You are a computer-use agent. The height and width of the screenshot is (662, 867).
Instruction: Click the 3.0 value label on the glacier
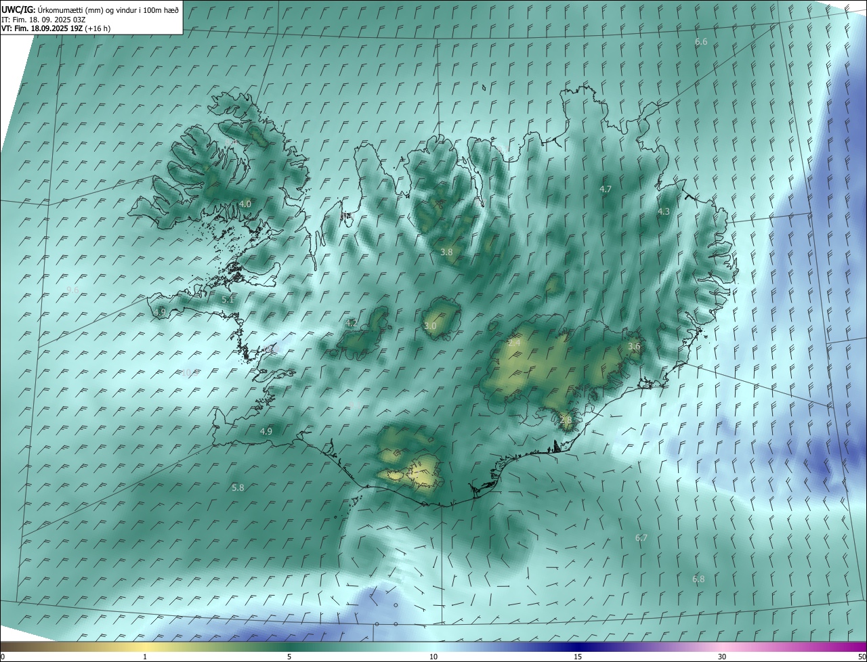(430, 326)
